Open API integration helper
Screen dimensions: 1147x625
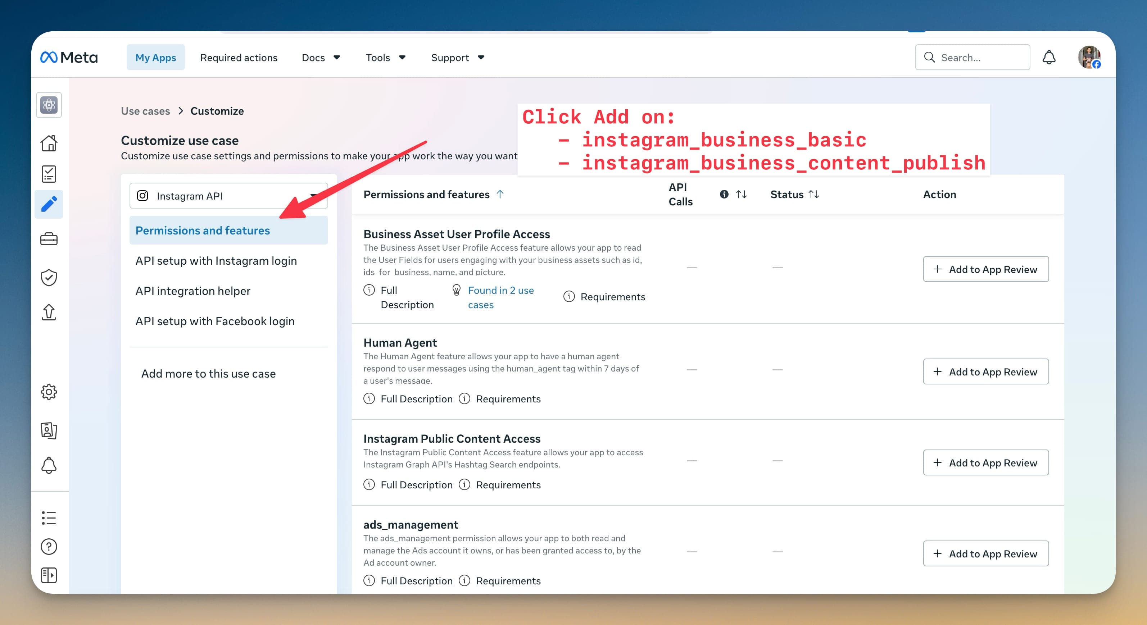[193, 291]
